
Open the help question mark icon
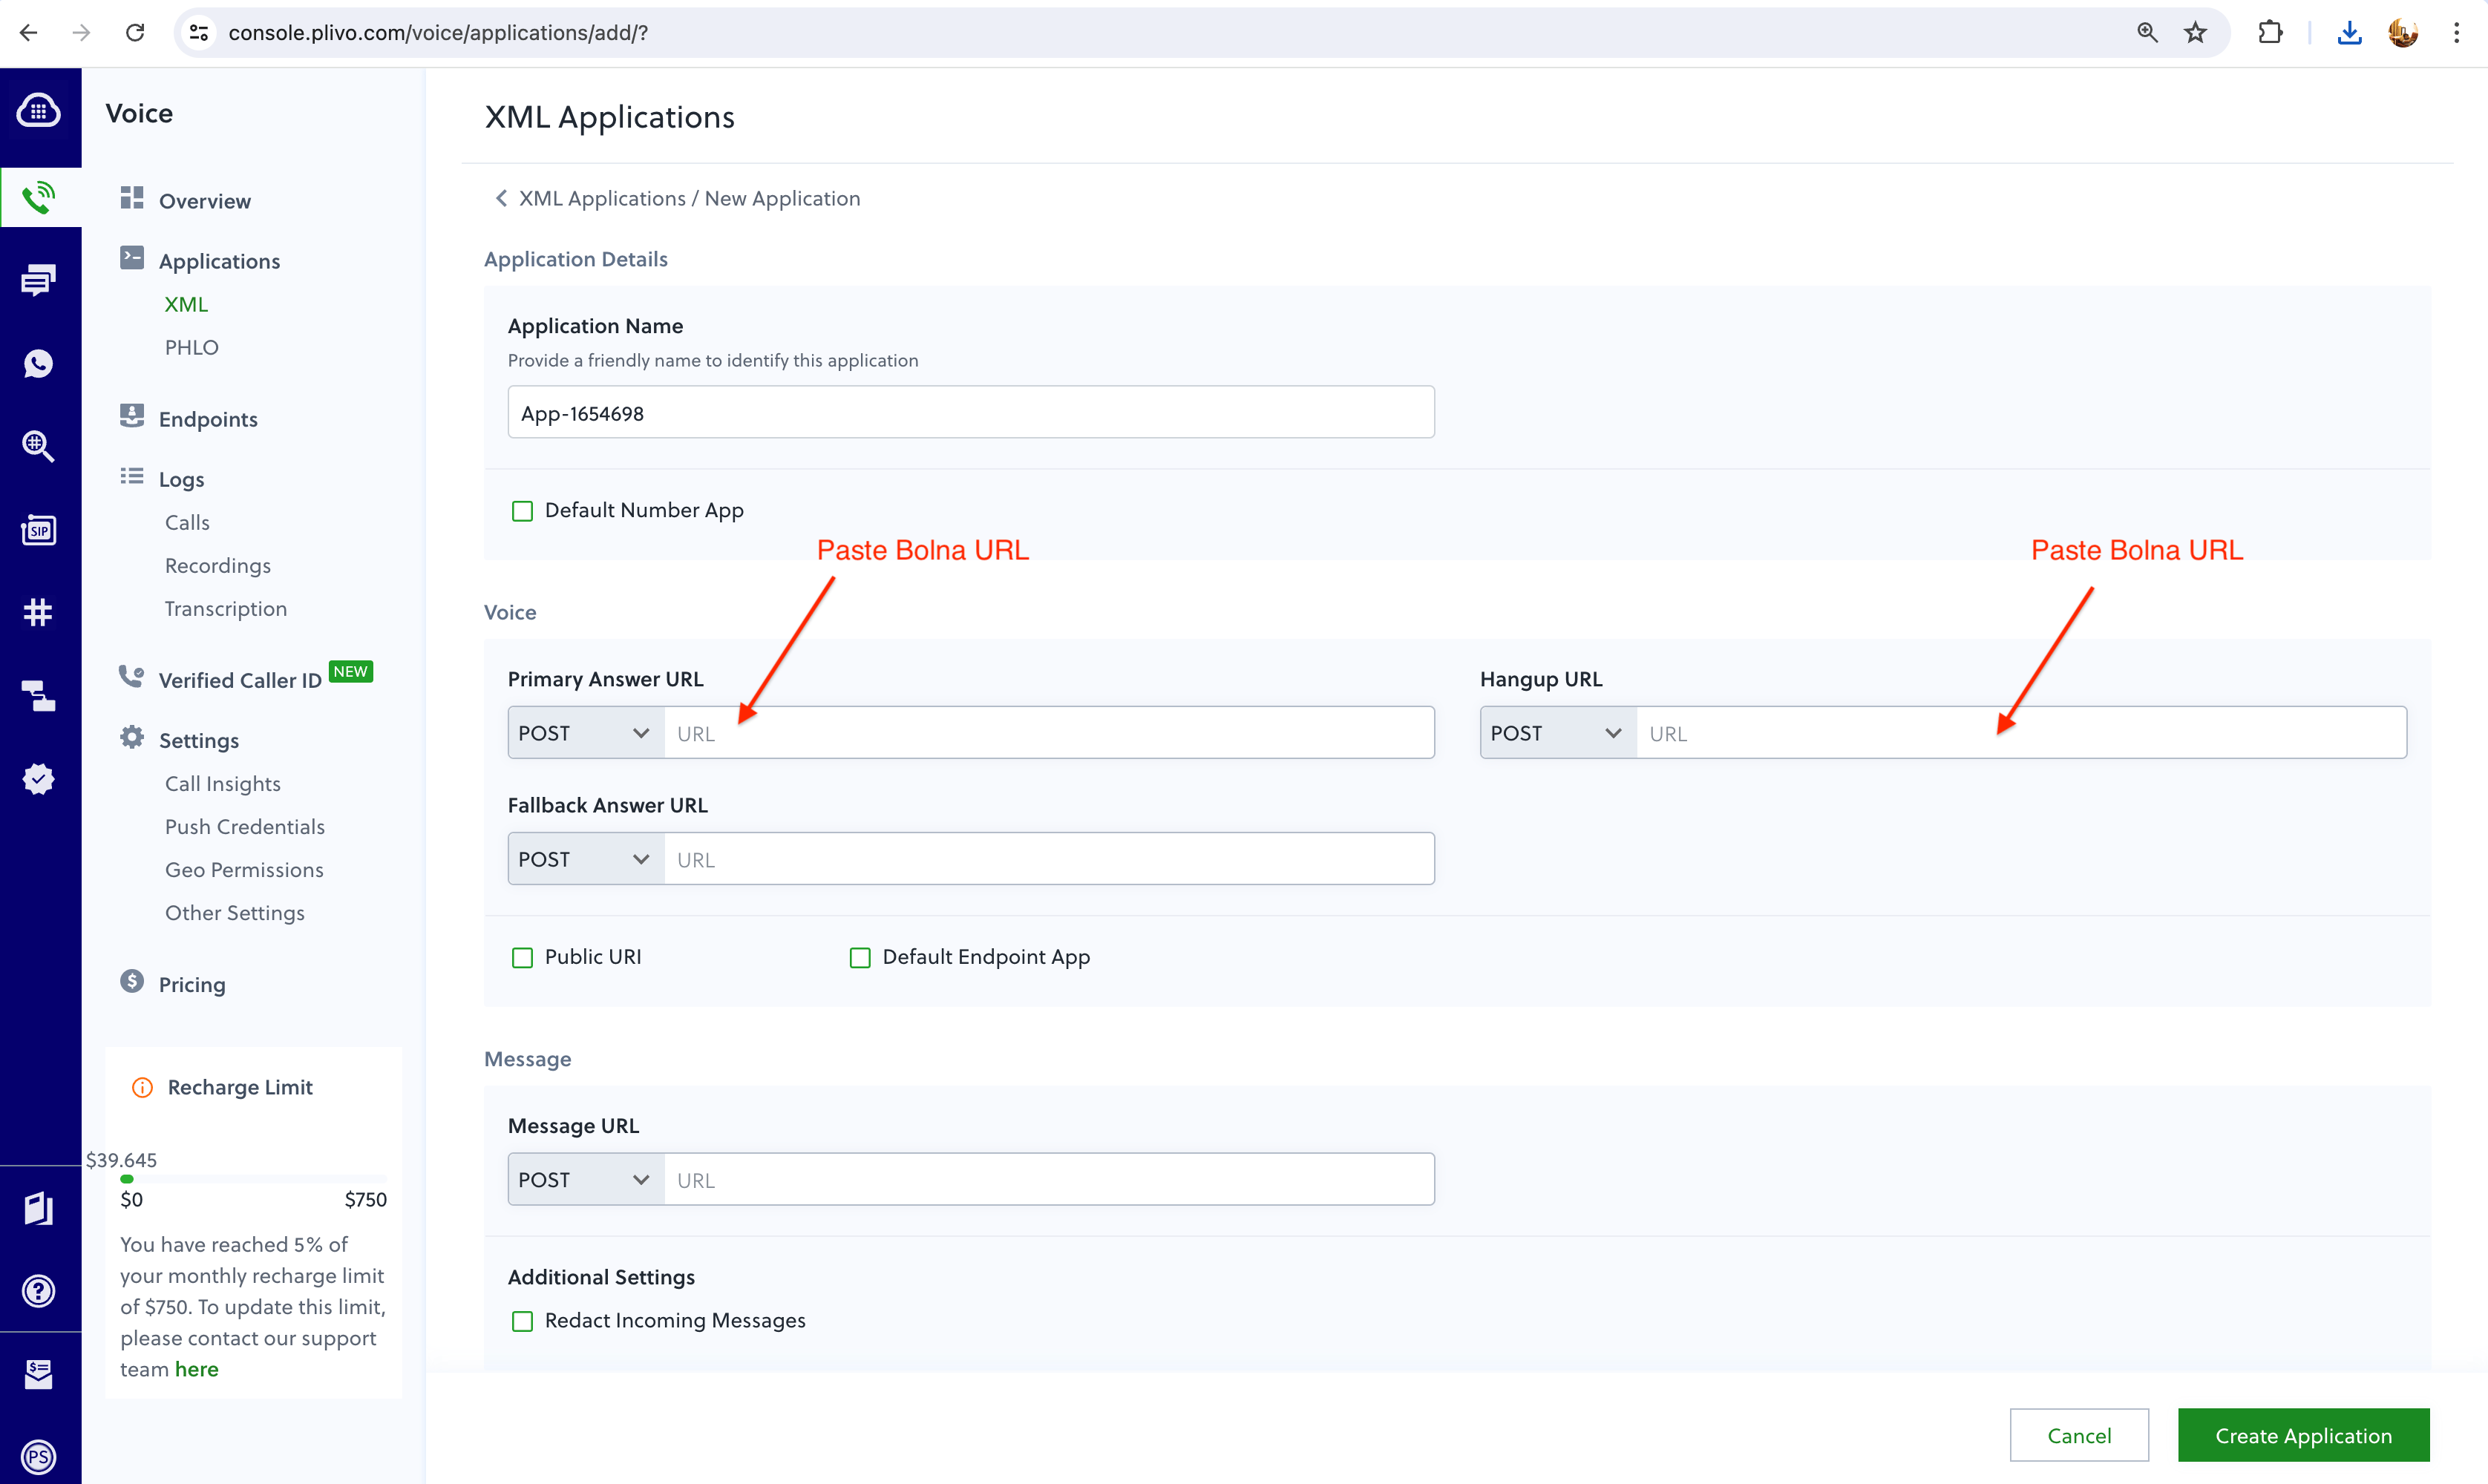(x=39, y=1291)
